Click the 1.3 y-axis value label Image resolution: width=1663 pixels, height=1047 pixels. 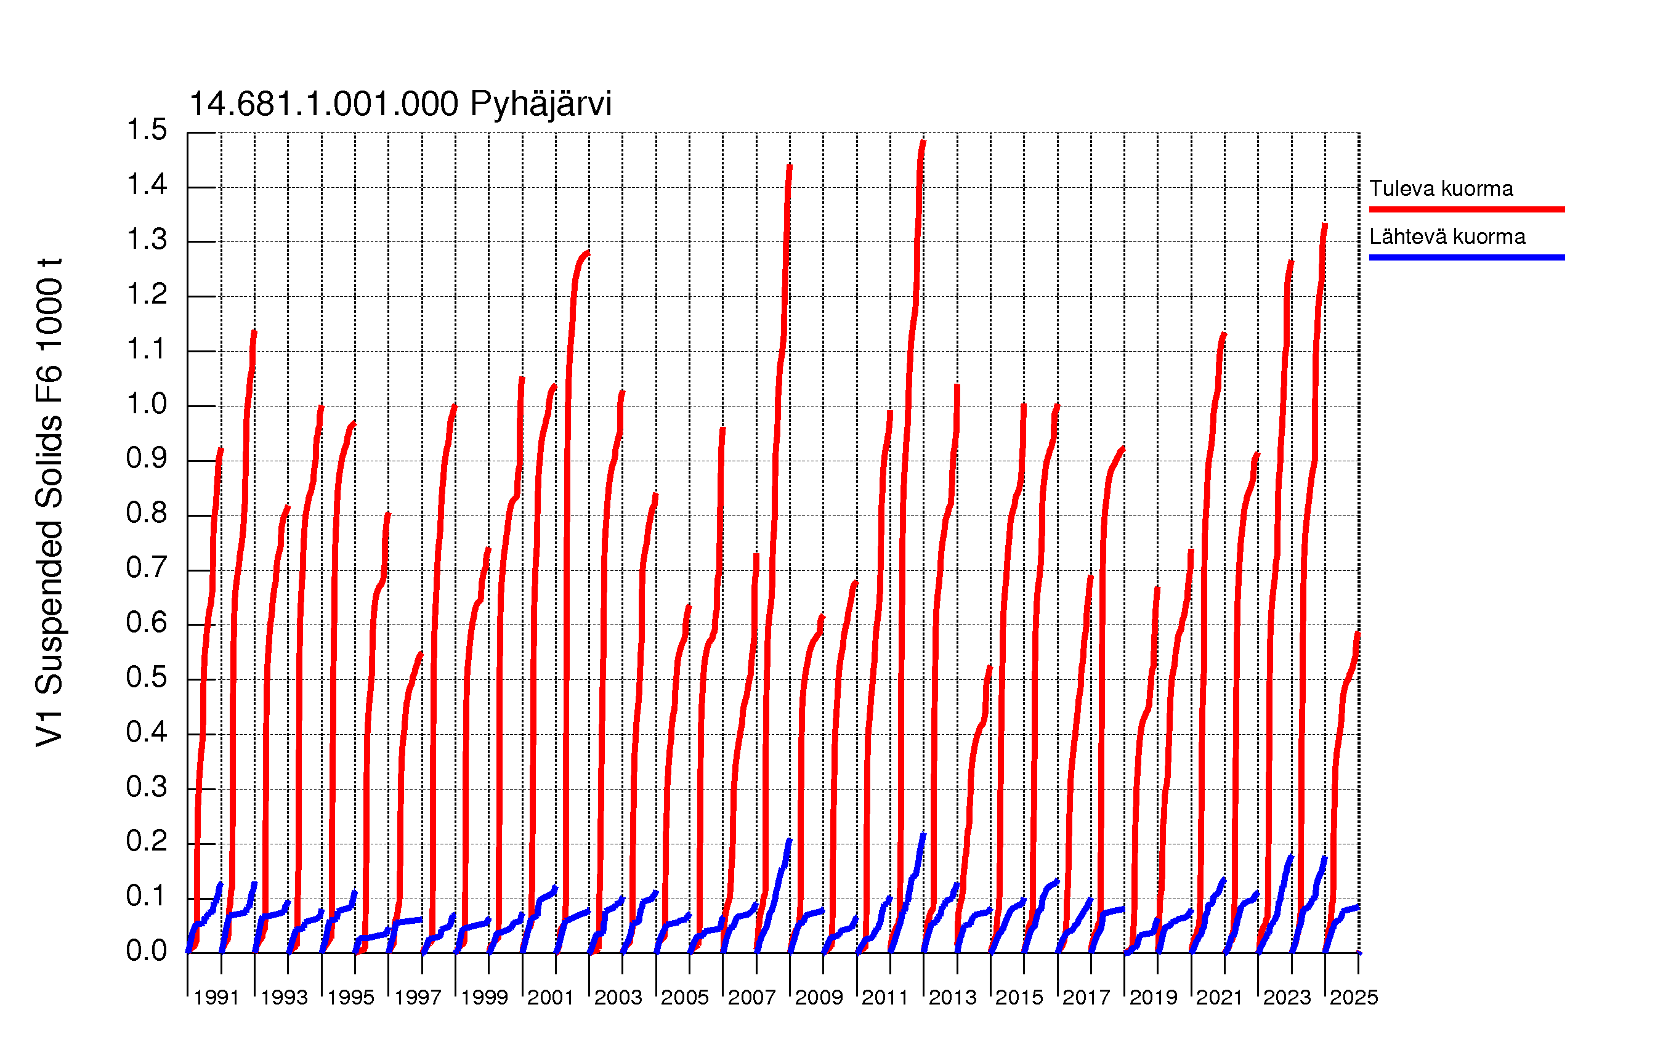147,240
